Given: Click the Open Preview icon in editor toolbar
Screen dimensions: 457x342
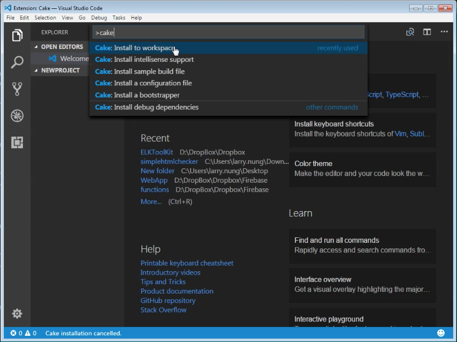Looking at the screenshot, I should pos(410,32).
